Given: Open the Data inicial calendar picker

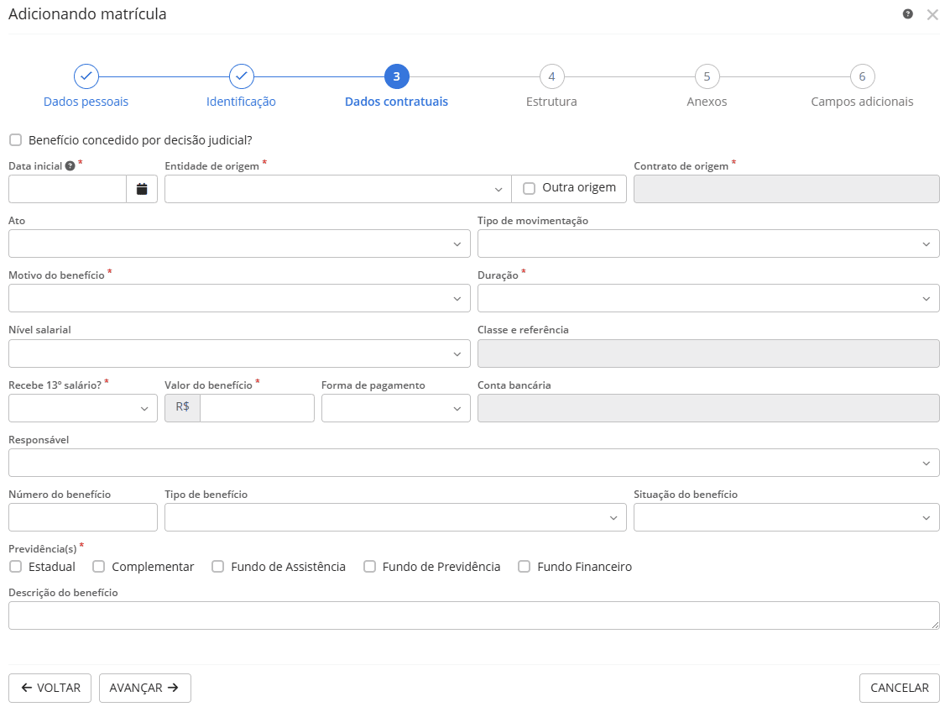Looking at the screenshot, I should click(142, 189).
